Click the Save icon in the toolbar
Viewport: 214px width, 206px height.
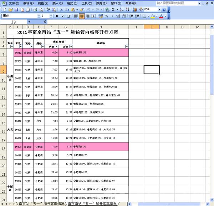pos(17,10)
